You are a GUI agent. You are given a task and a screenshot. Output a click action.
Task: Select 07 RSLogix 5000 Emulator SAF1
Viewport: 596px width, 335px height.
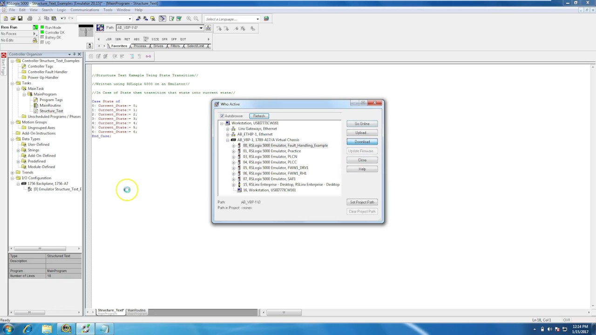click(269, 179)
